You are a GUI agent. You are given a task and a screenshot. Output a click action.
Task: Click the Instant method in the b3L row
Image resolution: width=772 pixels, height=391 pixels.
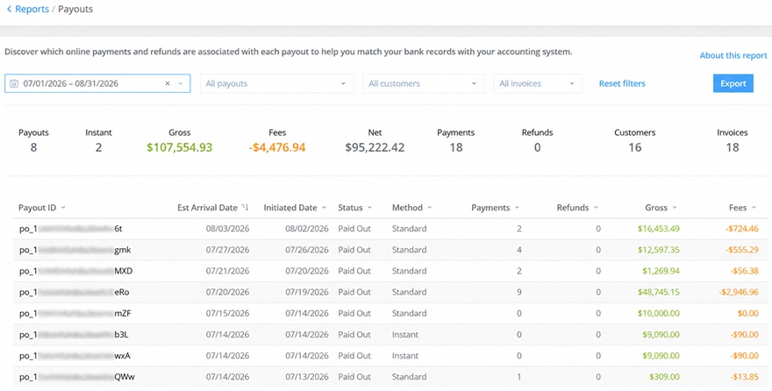(x=405, y=334)
